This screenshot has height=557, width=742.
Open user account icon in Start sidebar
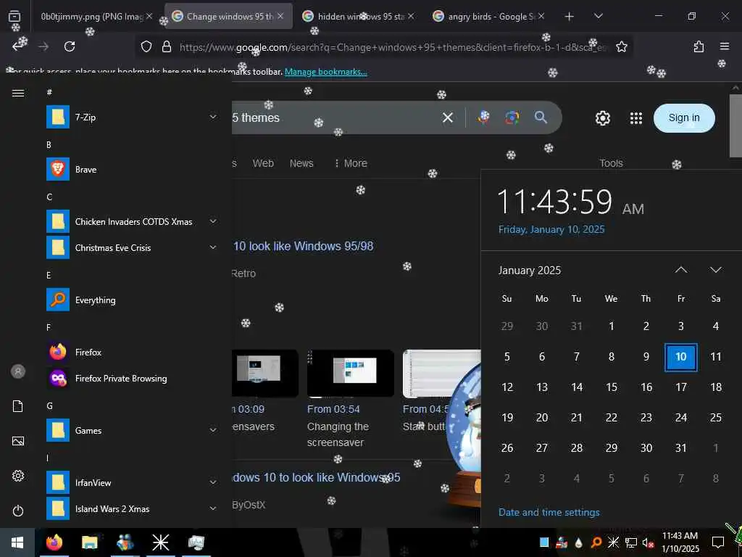[18, 371]
